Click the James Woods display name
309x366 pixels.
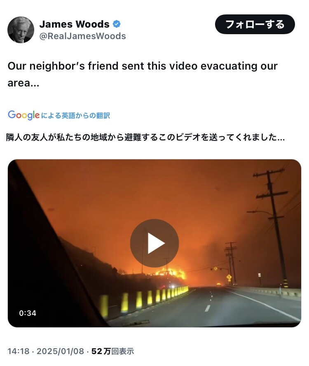(74, 24)
